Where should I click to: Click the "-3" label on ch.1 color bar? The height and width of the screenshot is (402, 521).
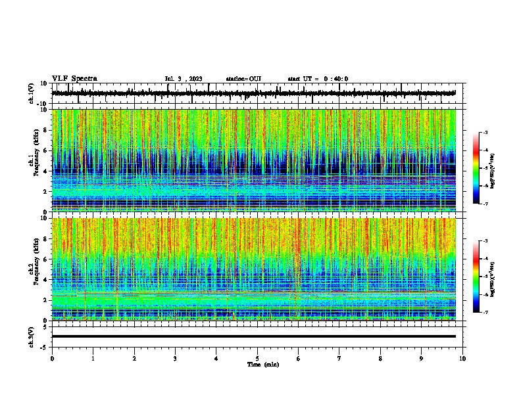485,132
